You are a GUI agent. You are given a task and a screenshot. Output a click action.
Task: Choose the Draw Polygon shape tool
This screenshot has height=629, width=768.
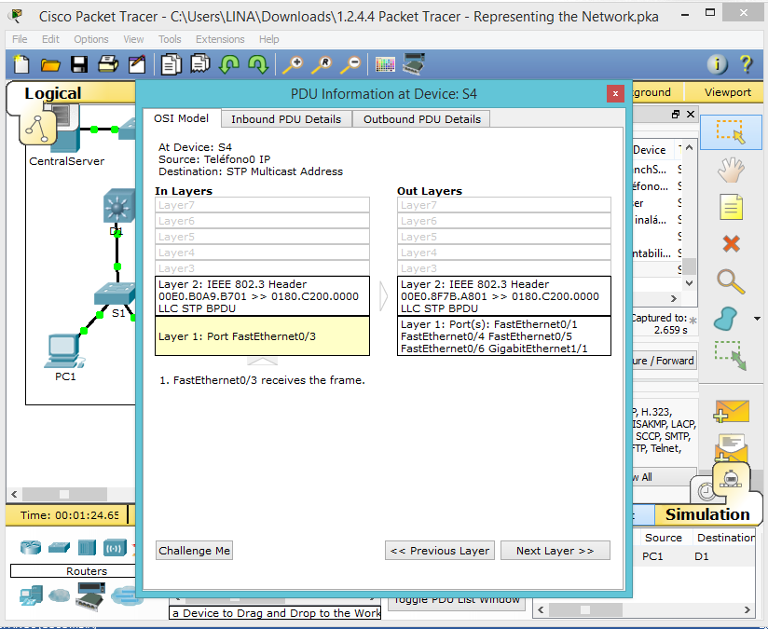coord(725,319)
